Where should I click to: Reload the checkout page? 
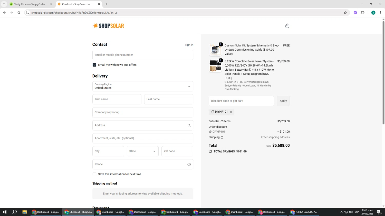point(19,13)
